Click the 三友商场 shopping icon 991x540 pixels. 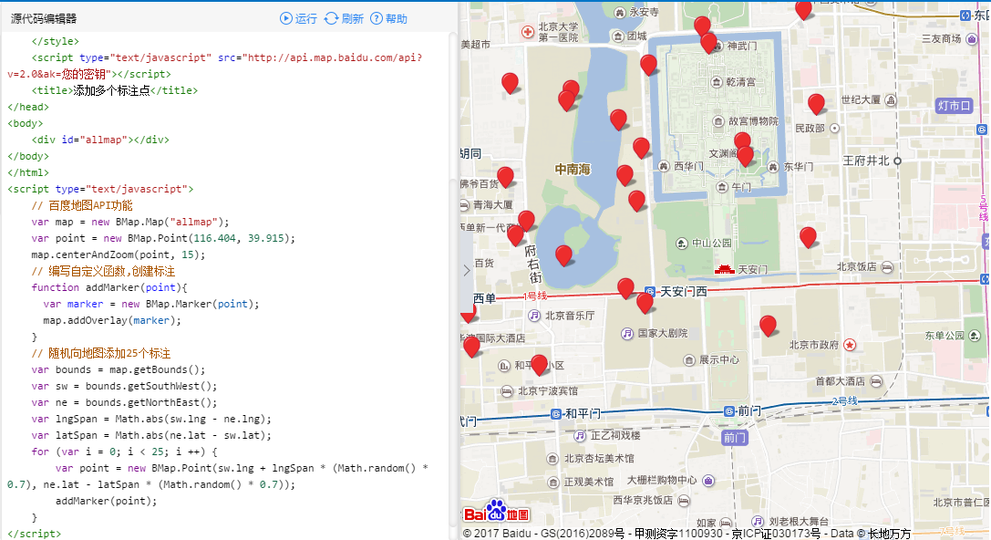974,39
